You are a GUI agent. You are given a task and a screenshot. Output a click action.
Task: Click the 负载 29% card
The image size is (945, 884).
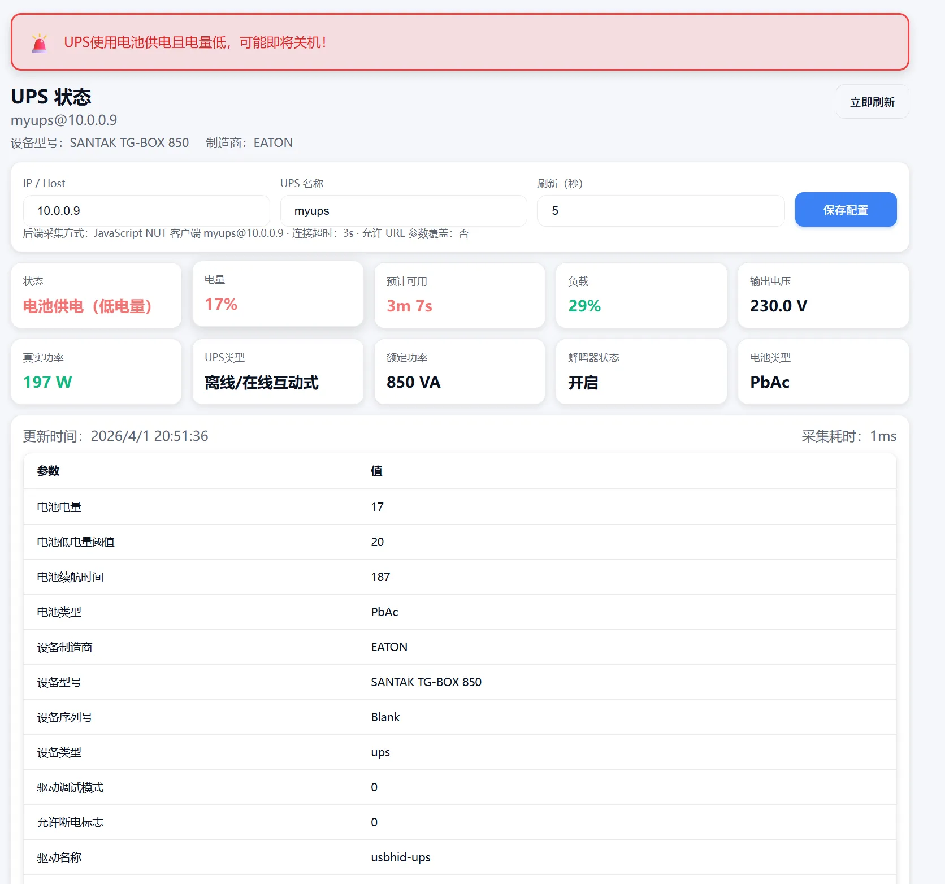point(641,295)
